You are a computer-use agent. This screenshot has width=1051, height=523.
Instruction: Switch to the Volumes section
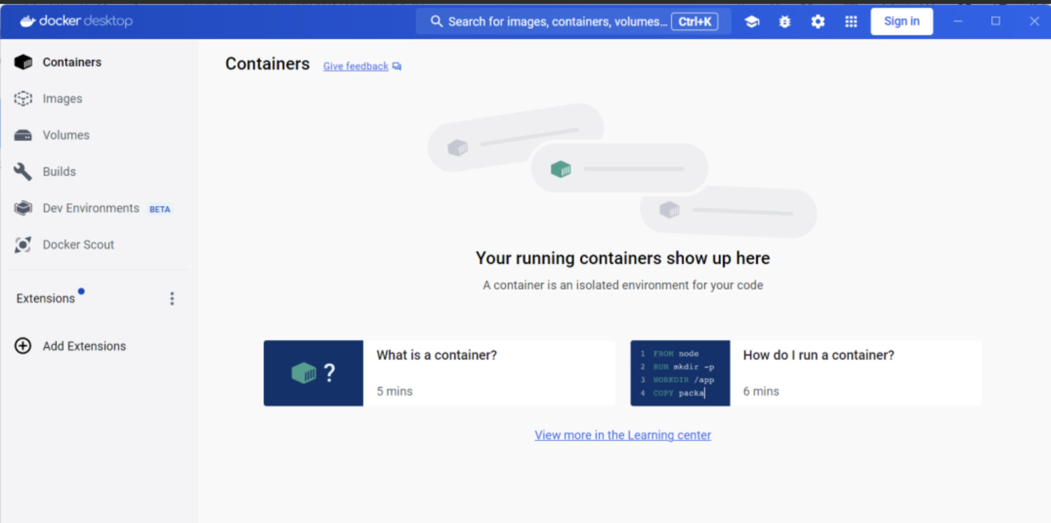66,135
